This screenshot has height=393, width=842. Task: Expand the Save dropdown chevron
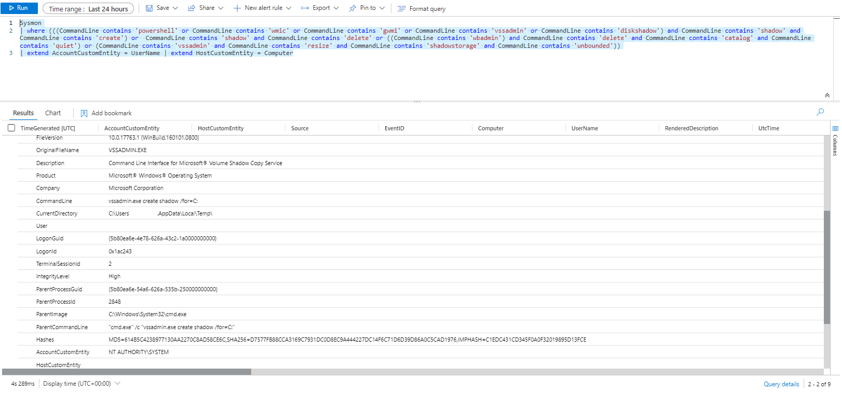175,8
